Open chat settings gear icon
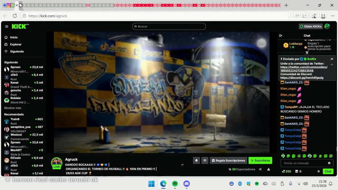 pyautogui.click(x=318, y=172)
